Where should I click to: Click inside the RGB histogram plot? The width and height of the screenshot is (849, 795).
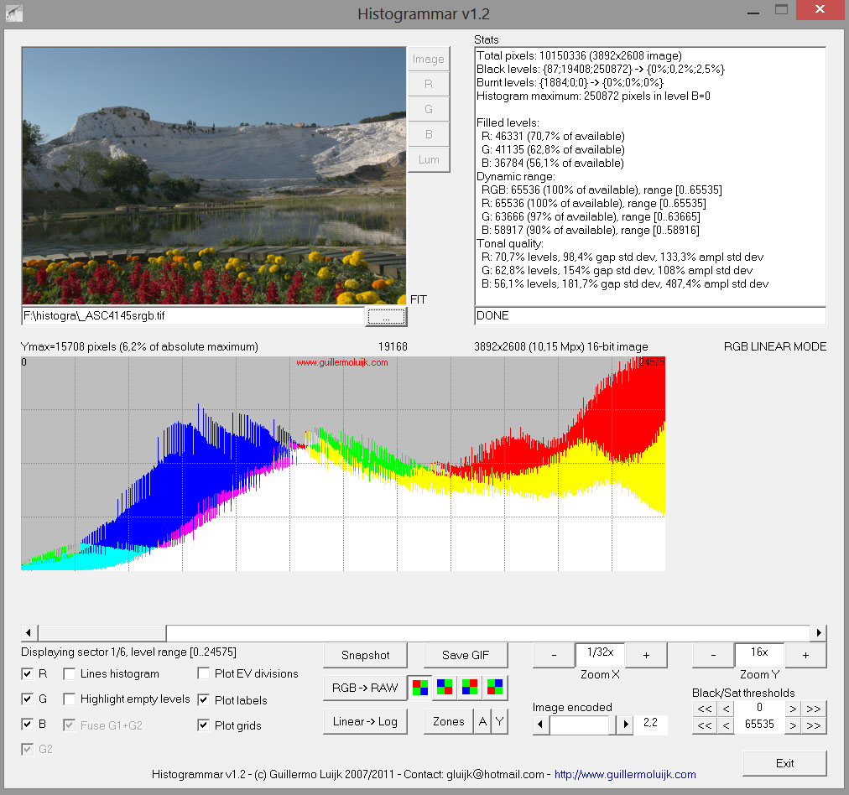point(343,464)
